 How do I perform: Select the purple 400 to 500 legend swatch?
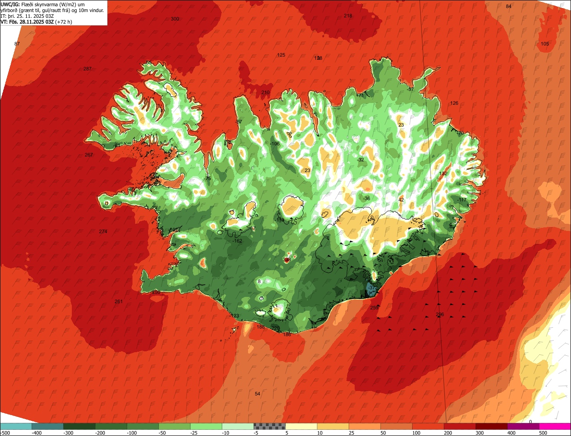click(523, 426)
